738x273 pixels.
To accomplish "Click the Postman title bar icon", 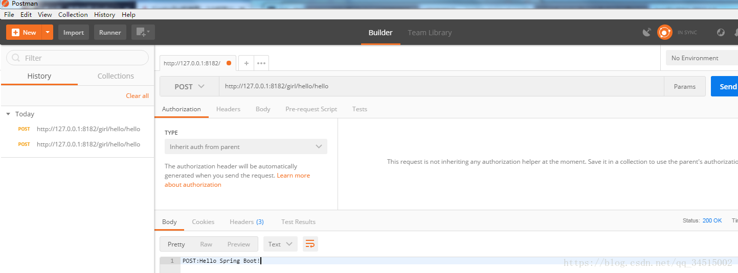I will (x=5, y=4).
